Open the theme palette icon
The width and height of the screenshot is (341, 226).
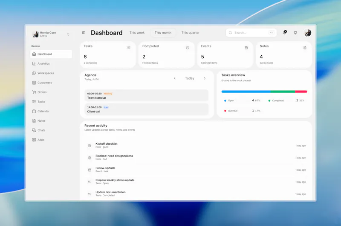tap(295, 33)
